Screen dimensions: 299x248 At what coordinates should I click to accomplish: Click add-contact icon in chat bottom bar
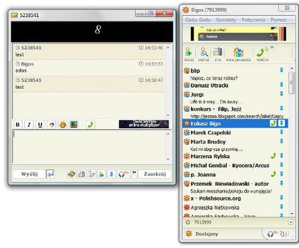pos(101,174)
